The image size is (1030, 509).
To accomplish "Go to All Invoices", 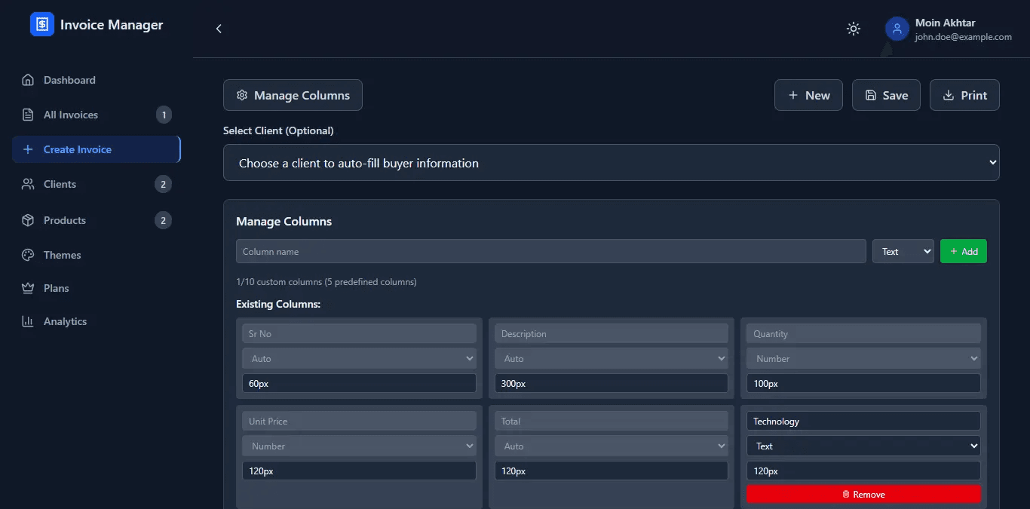I will 71,115.
